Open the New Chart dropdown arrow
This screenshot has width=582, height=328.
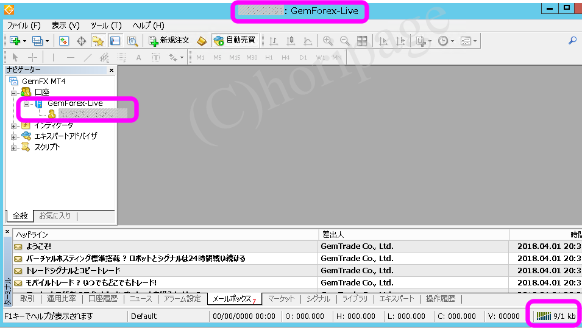[24, 41]
